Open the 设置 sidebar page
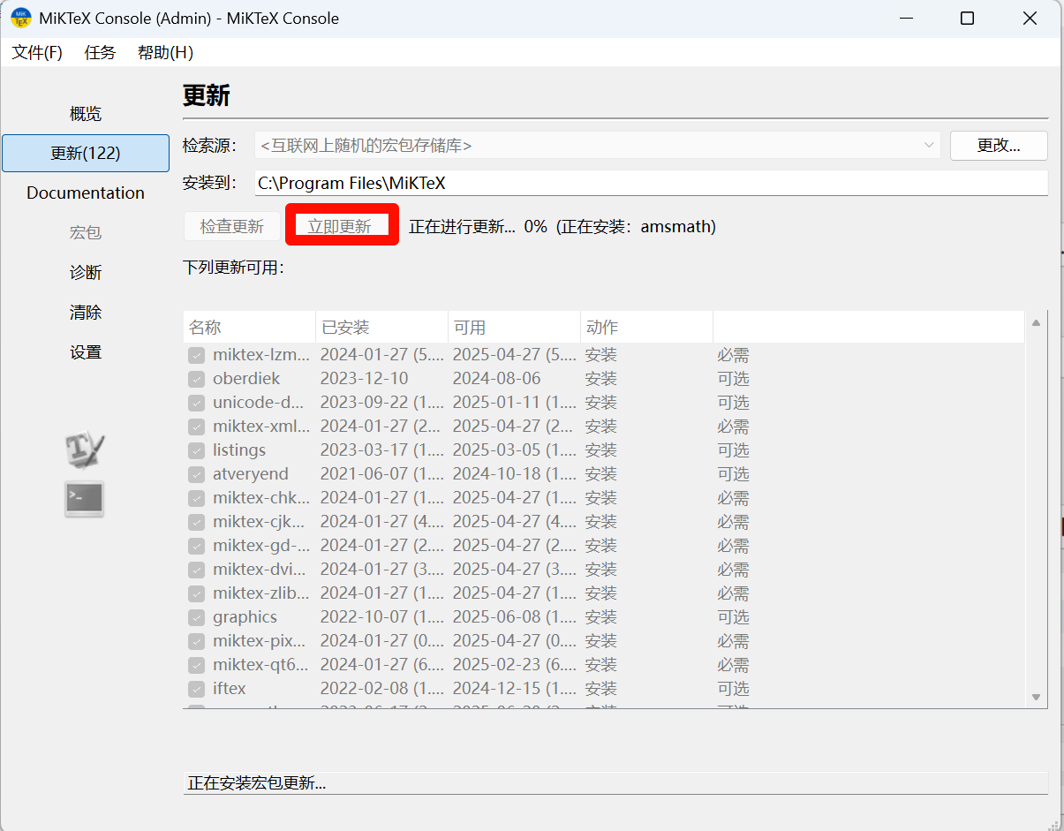Viewport: 1064px width, 831px height. (86, 352)
